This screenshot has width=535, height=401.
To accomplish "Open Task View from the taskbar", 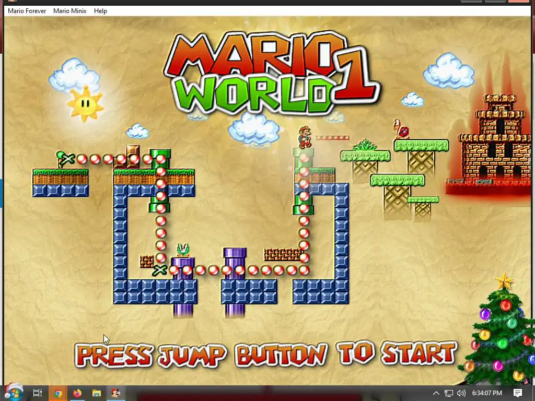I will pos(37,393).
